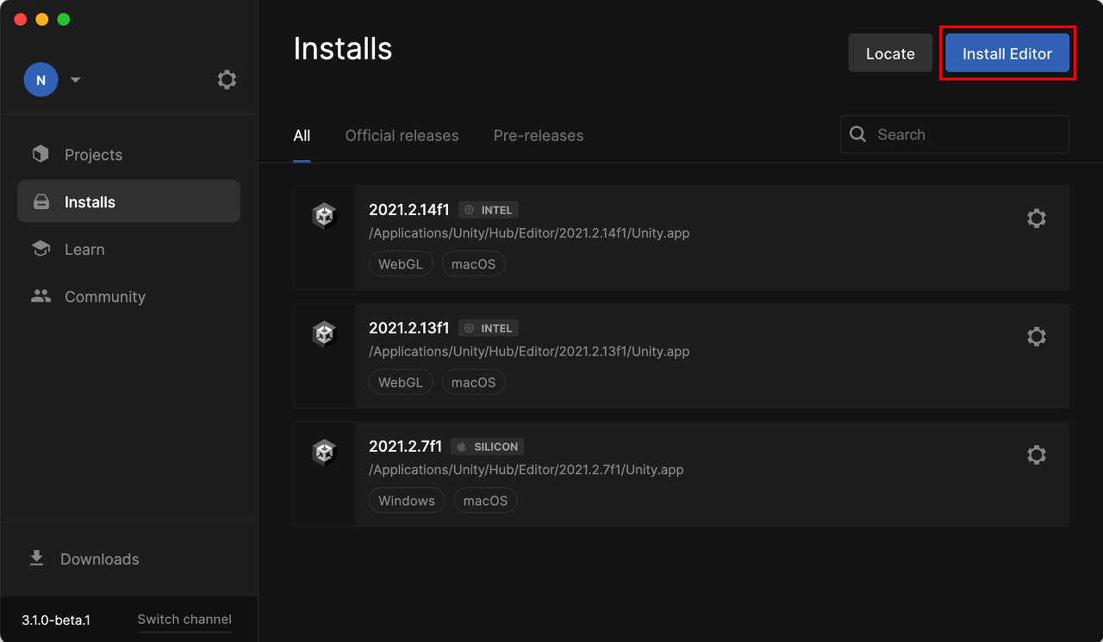Click the 2021.2.7f1 version title
1103x642 pixels.
tap(406, 447)
